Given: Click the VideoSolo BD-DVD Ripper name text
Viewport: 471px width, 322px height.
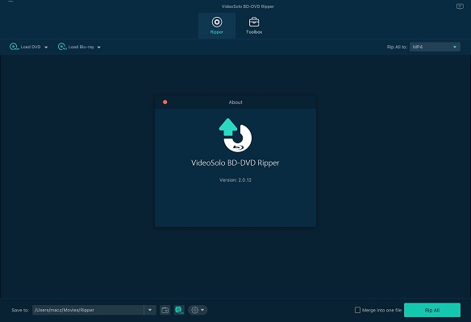Looking at the screenshot, I should [x=235, y=163].
